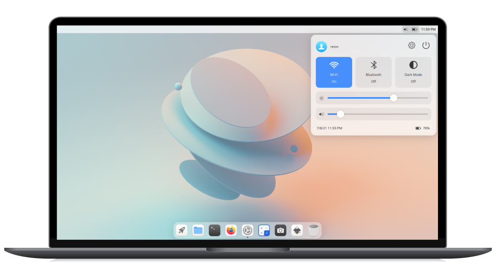Image resolution: width=496 pixels, height=279 pixels.
Task: Launch the Terminal from the dock
Action: [x=214, y=230]
